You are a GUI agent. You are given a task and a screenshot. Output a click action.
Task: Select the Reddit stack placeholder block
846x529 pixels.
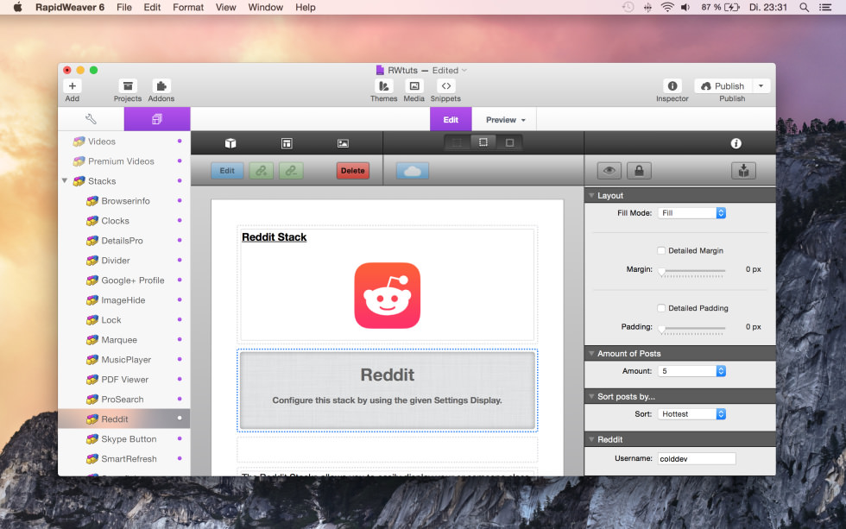pos(388,390)
